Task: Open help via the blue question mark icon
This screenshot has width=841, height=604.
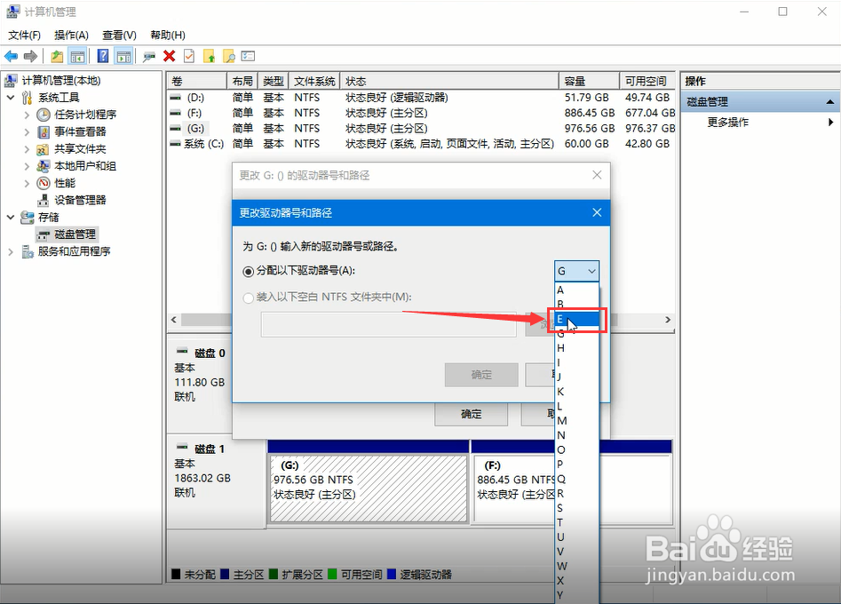Action: pos(103,55)
